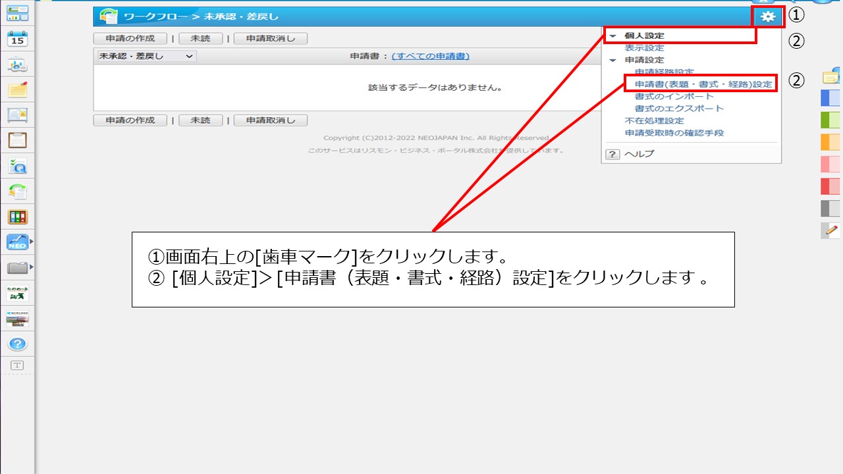
Task: Open the people and chart sidebar icon
Action: (x=17, y=65)
